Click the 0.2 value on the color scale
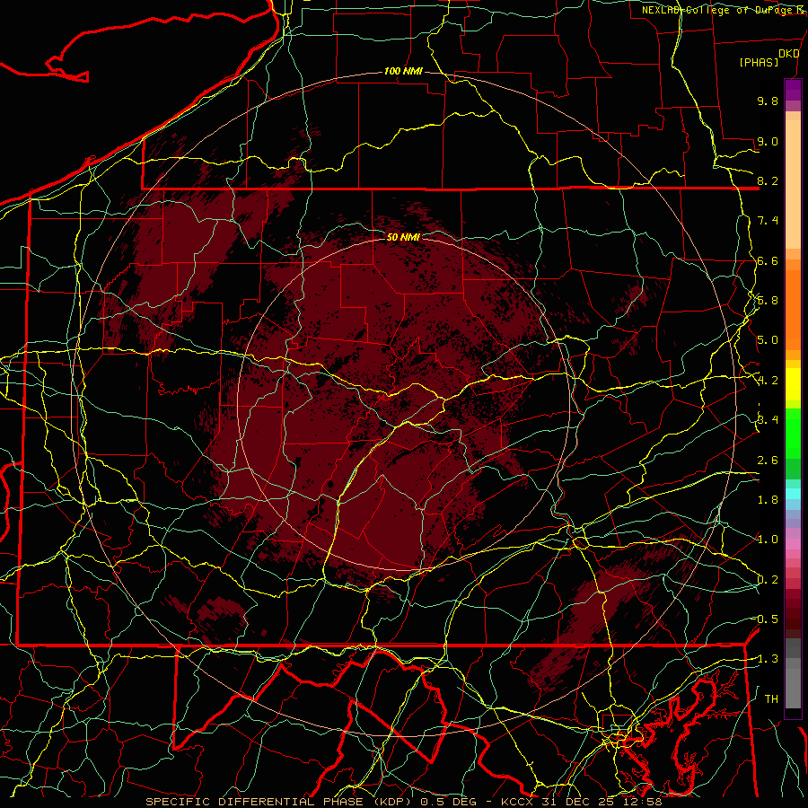 768,580
